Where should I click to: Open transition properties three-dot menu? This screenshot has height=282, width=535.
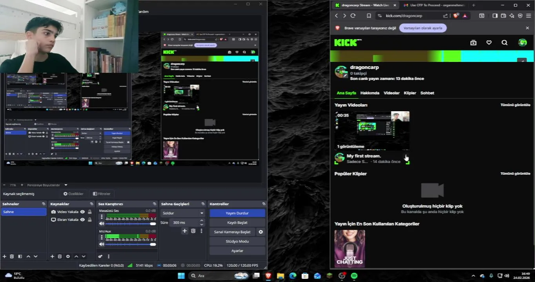click(x=201, y=231)
